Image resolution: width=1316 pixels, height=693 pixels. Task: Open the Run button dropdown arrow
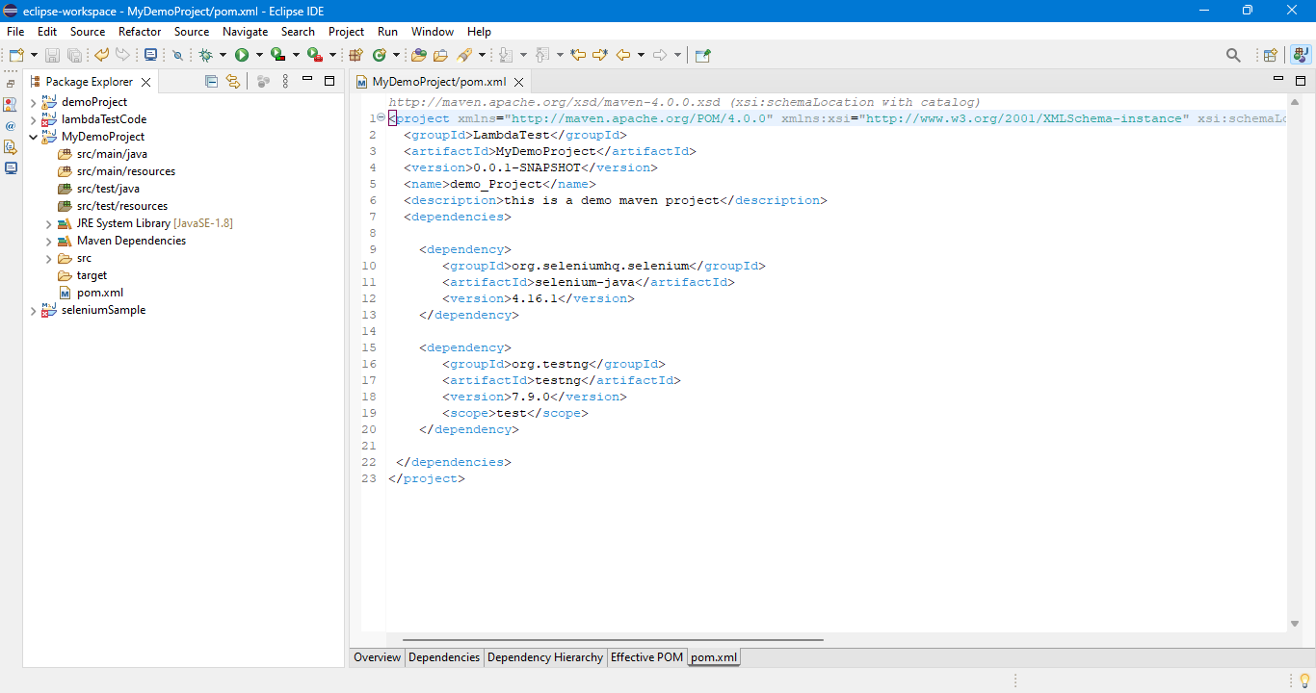(259, 55)
